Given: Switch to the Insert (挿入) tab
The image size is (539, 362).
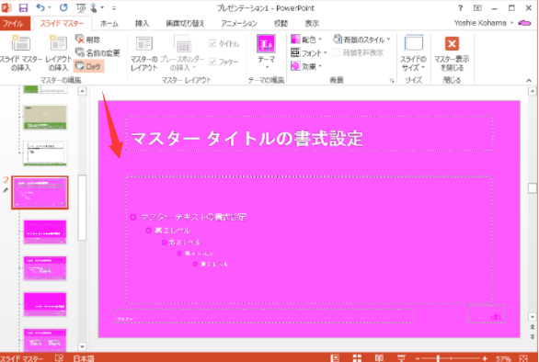Looking at the screenshot, I should [x=142, y=23].
